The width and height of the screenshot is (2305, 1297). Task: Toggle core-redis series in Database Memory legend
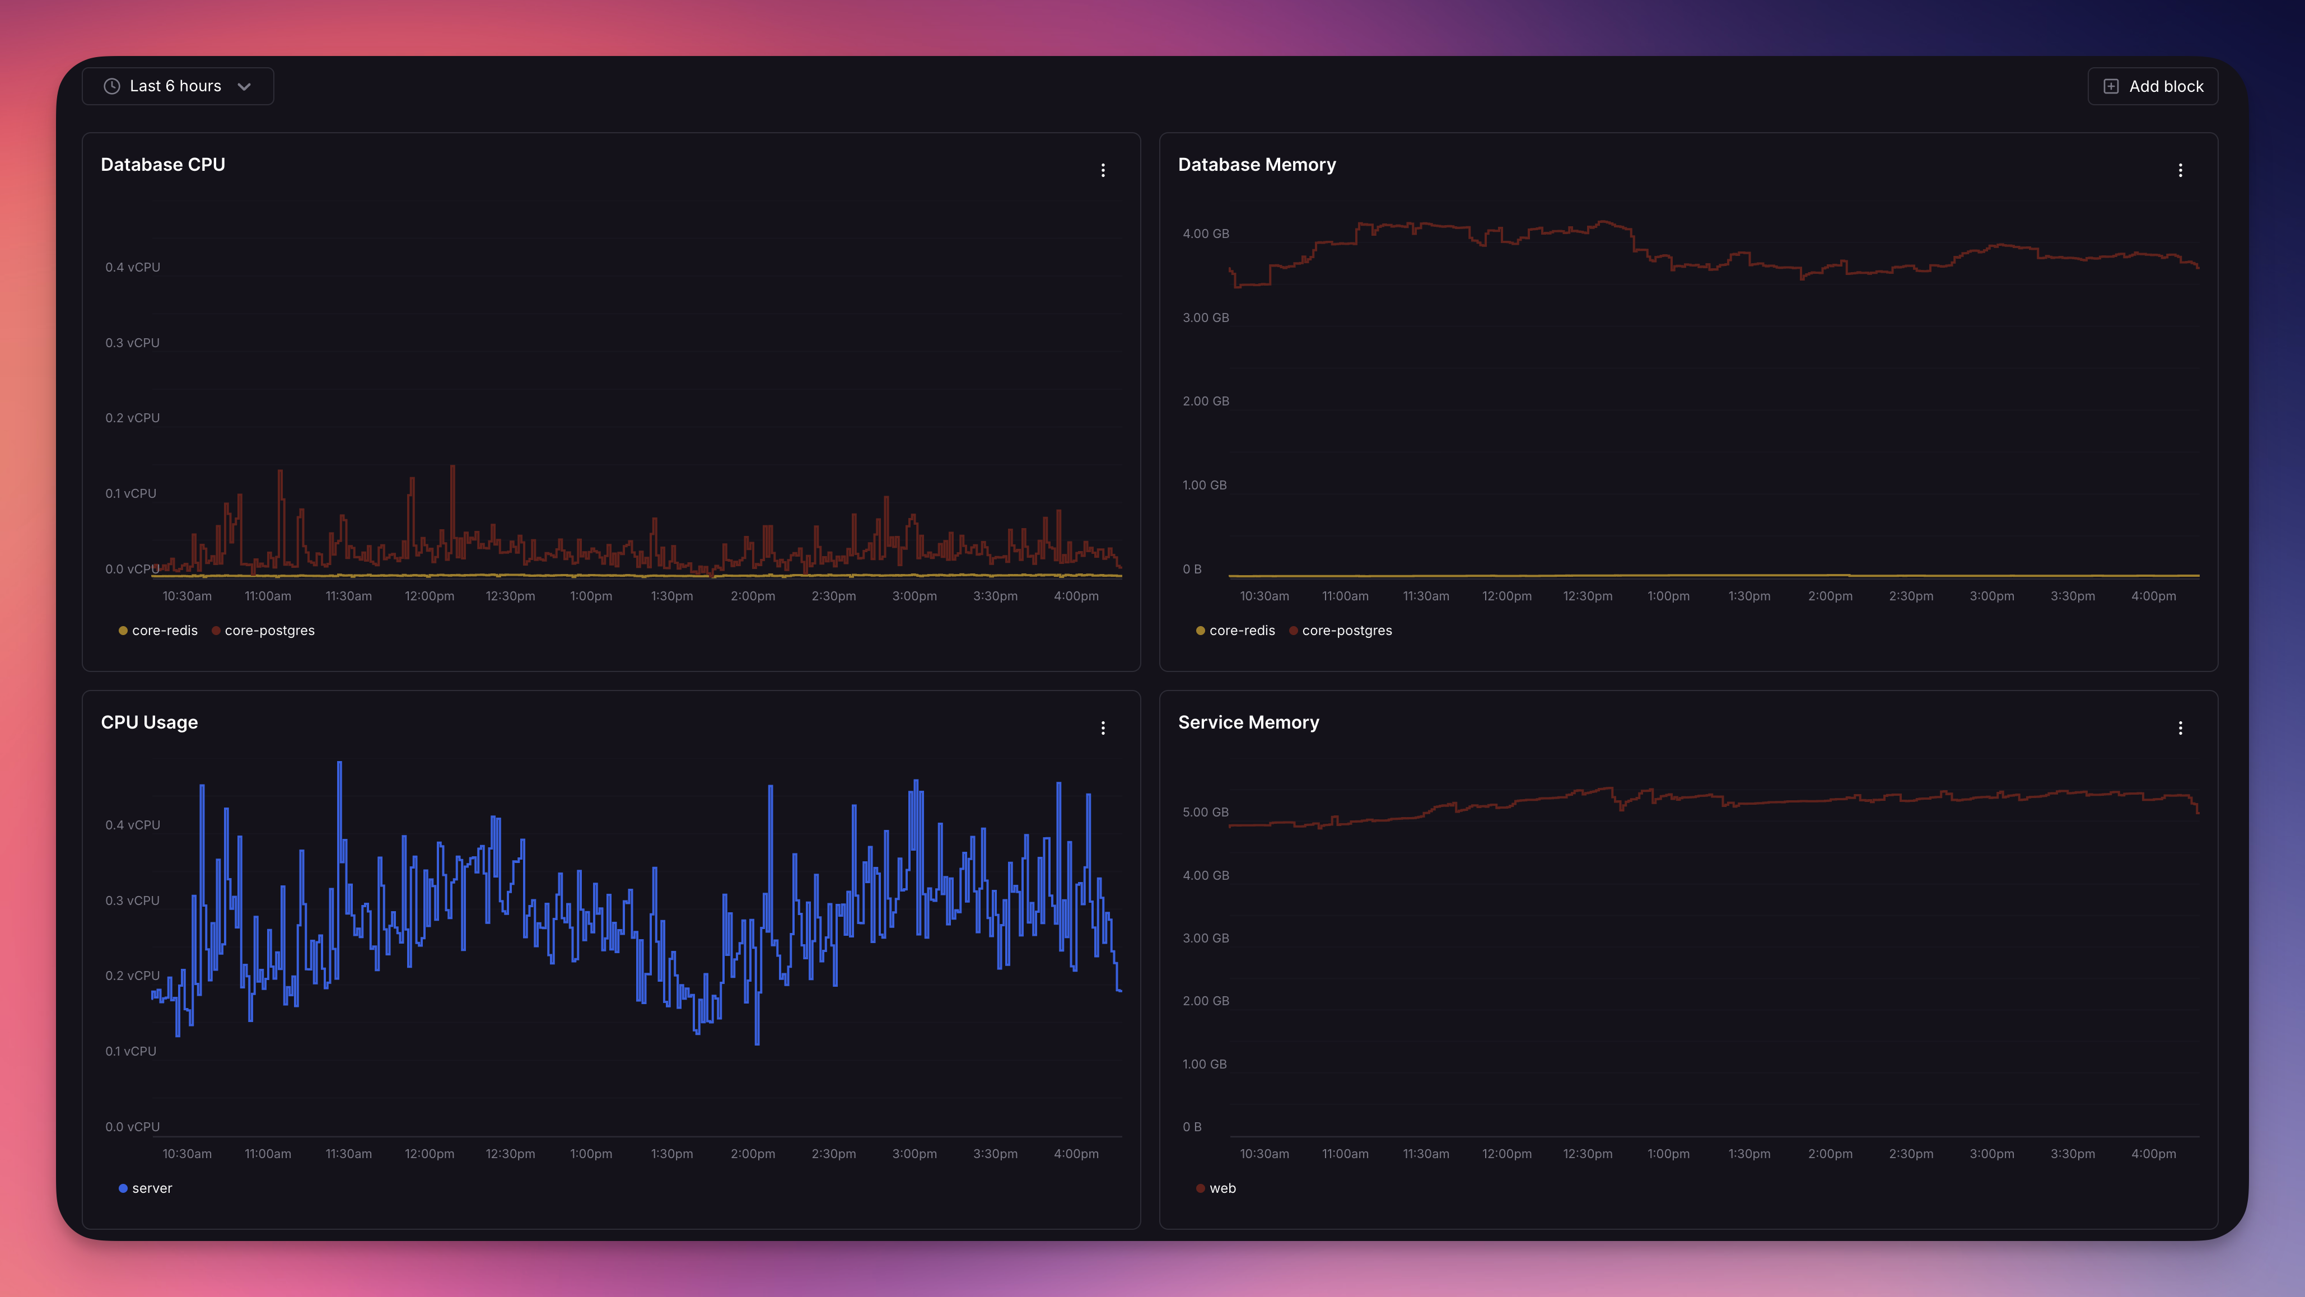1242,630
